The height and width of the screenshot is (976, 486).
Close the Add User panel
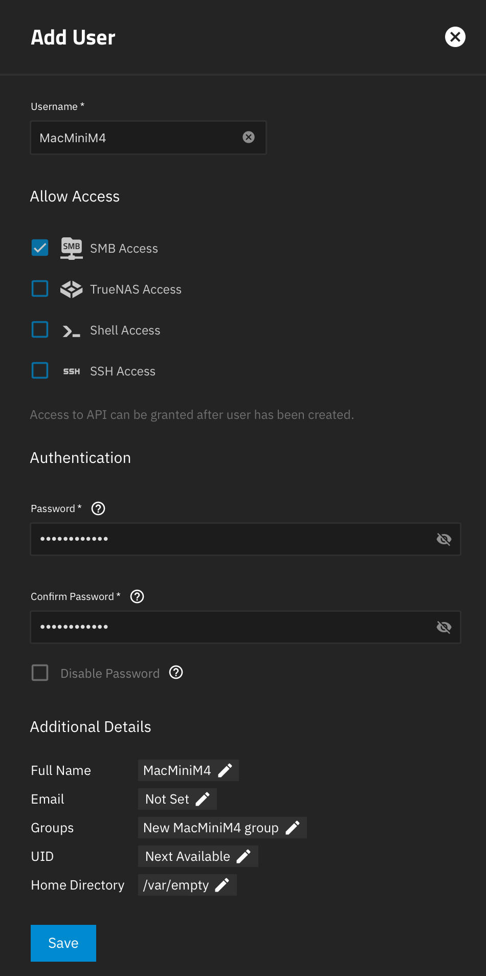click(455, 37)
